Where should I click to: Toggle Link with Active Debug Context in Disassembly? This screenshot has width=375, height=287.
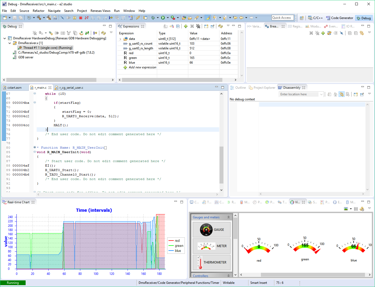[342, 94]
